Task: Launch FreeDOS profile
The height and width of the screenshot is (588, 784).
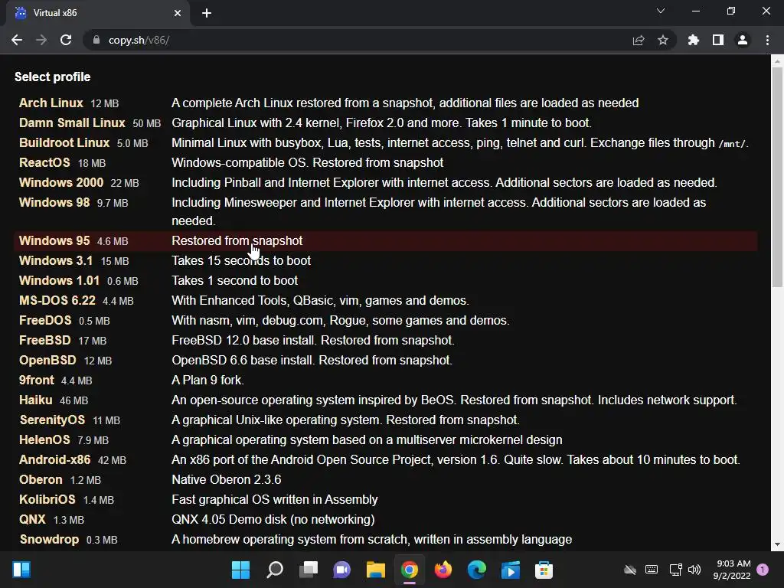Action: tap(45, 321)
